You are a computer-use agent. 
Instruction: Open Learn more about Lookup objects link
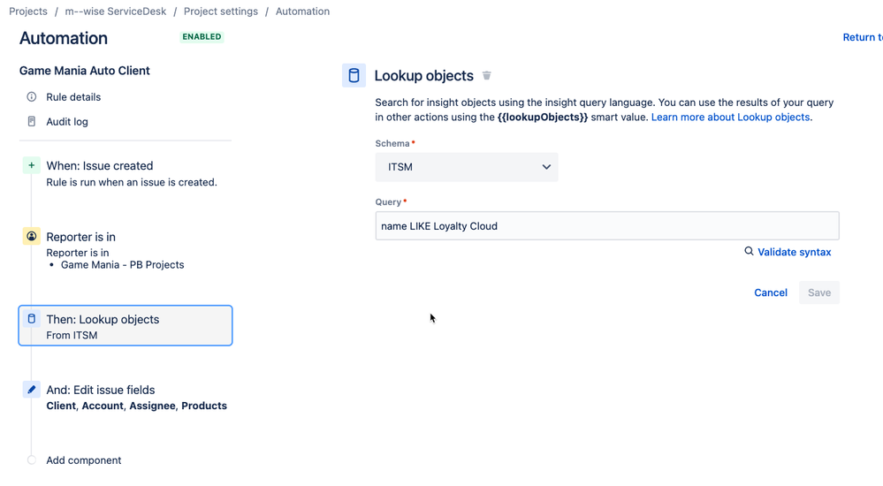click(730, 118)
